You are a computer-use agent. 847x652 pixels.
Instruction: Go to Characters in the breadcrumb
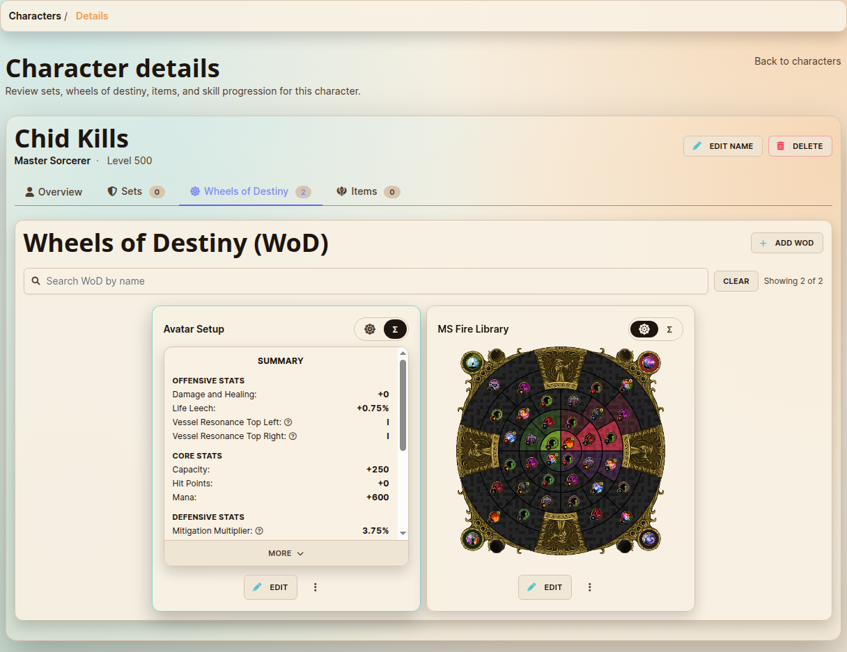point(35,16)
